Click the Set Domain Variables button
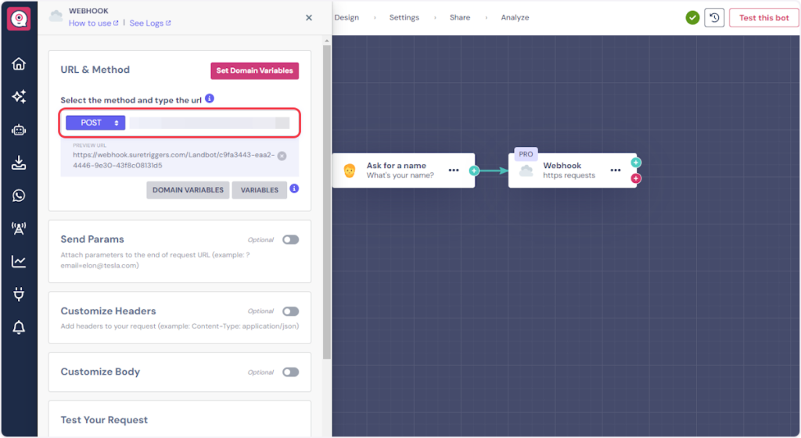801x438 pixels. tap(254, 70)
